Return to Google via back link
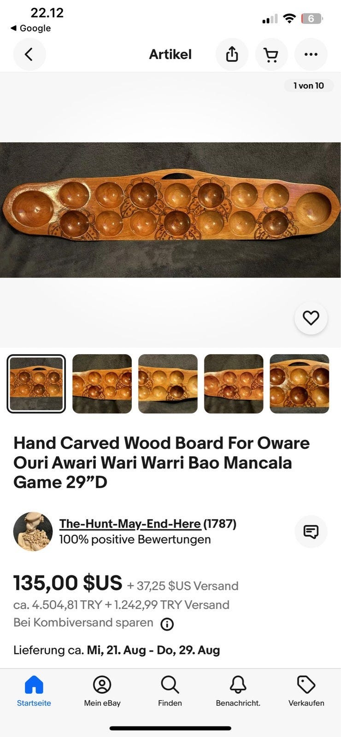The image size is (341, 737). 30,28
